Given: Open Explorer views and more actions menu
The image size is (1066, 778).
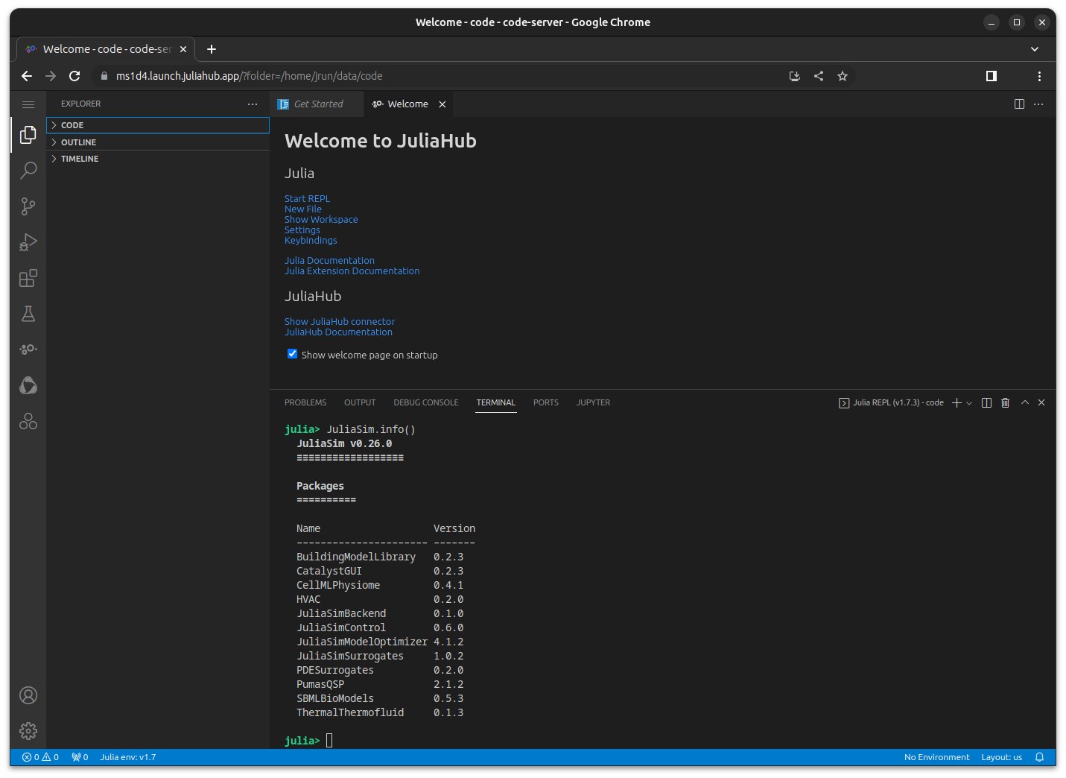Looking at the screenshot, I should [253, 104].
